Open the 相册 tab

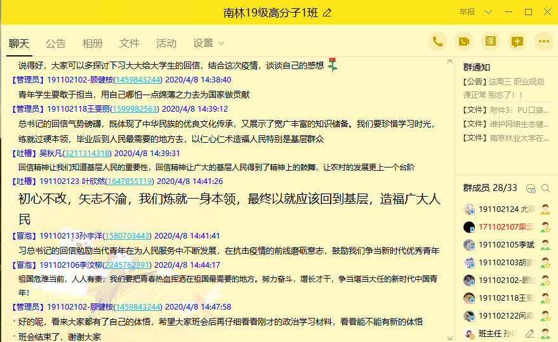(93, 43)
